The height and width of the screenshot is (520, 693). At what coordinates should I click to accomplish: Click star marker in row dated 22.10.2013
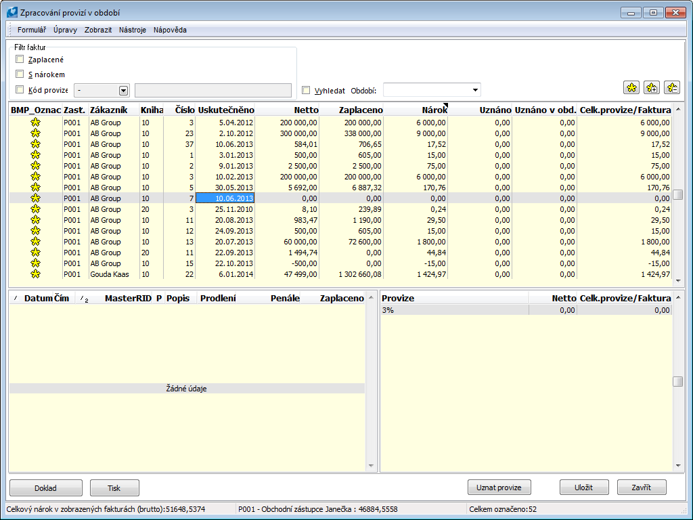pyautogui.click(x=35, y=263)
